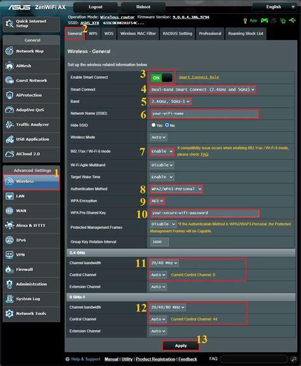Click the System Log icon

10,299
